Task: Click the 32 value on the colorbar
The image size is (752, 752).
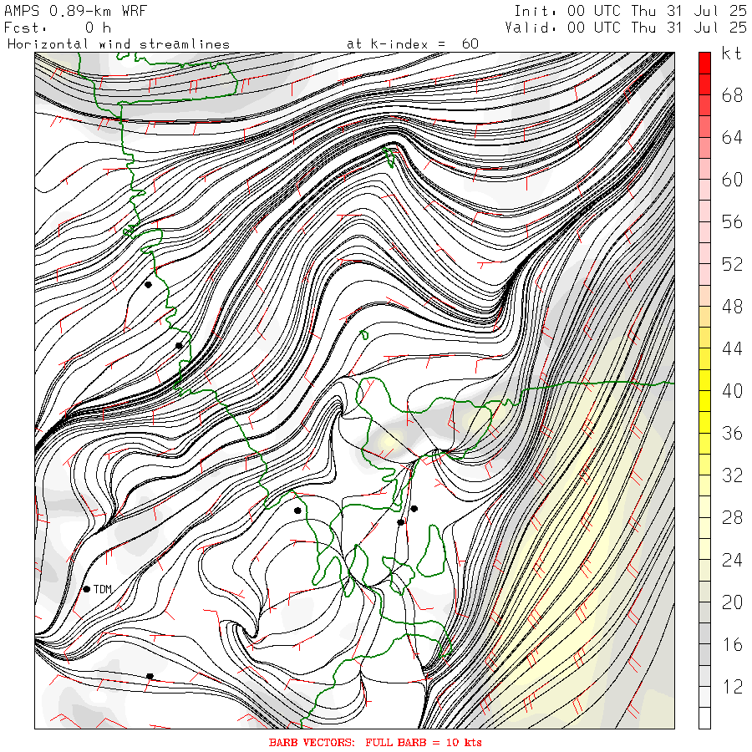Action: point(732,475)
